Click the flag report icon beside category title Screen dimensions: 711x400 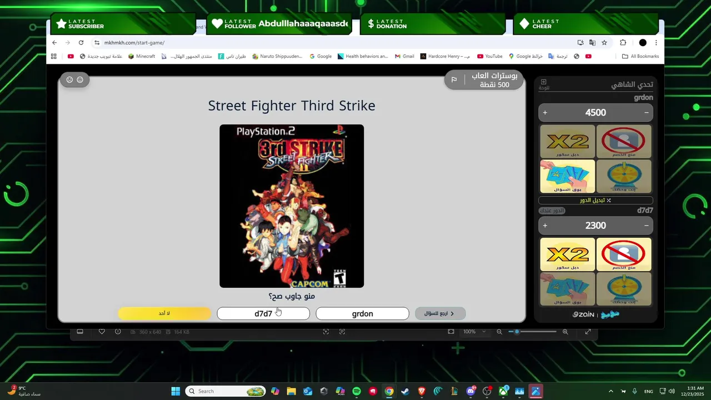454,80
